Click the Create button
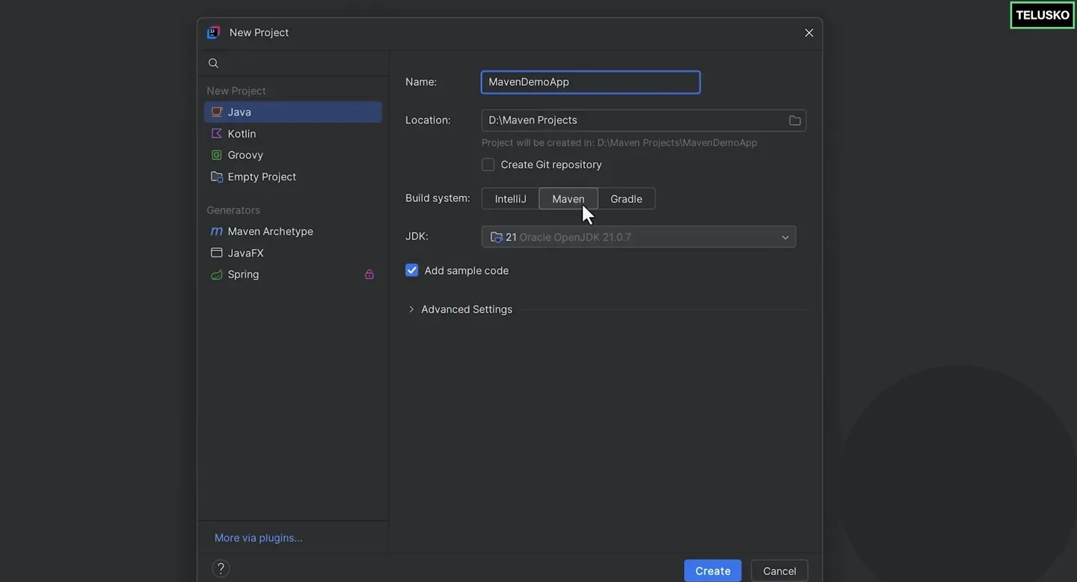This screenshot has width=1077, height=582. click(713, 571)
